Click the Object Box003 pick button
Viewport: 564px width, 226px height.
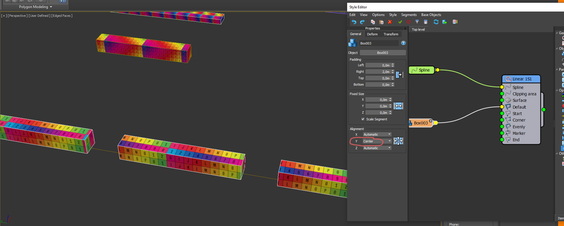[x=382, y=53]
